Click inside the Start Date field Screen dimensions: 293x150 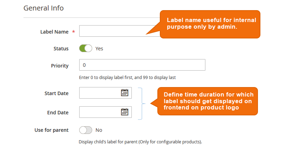pos(100,93)
